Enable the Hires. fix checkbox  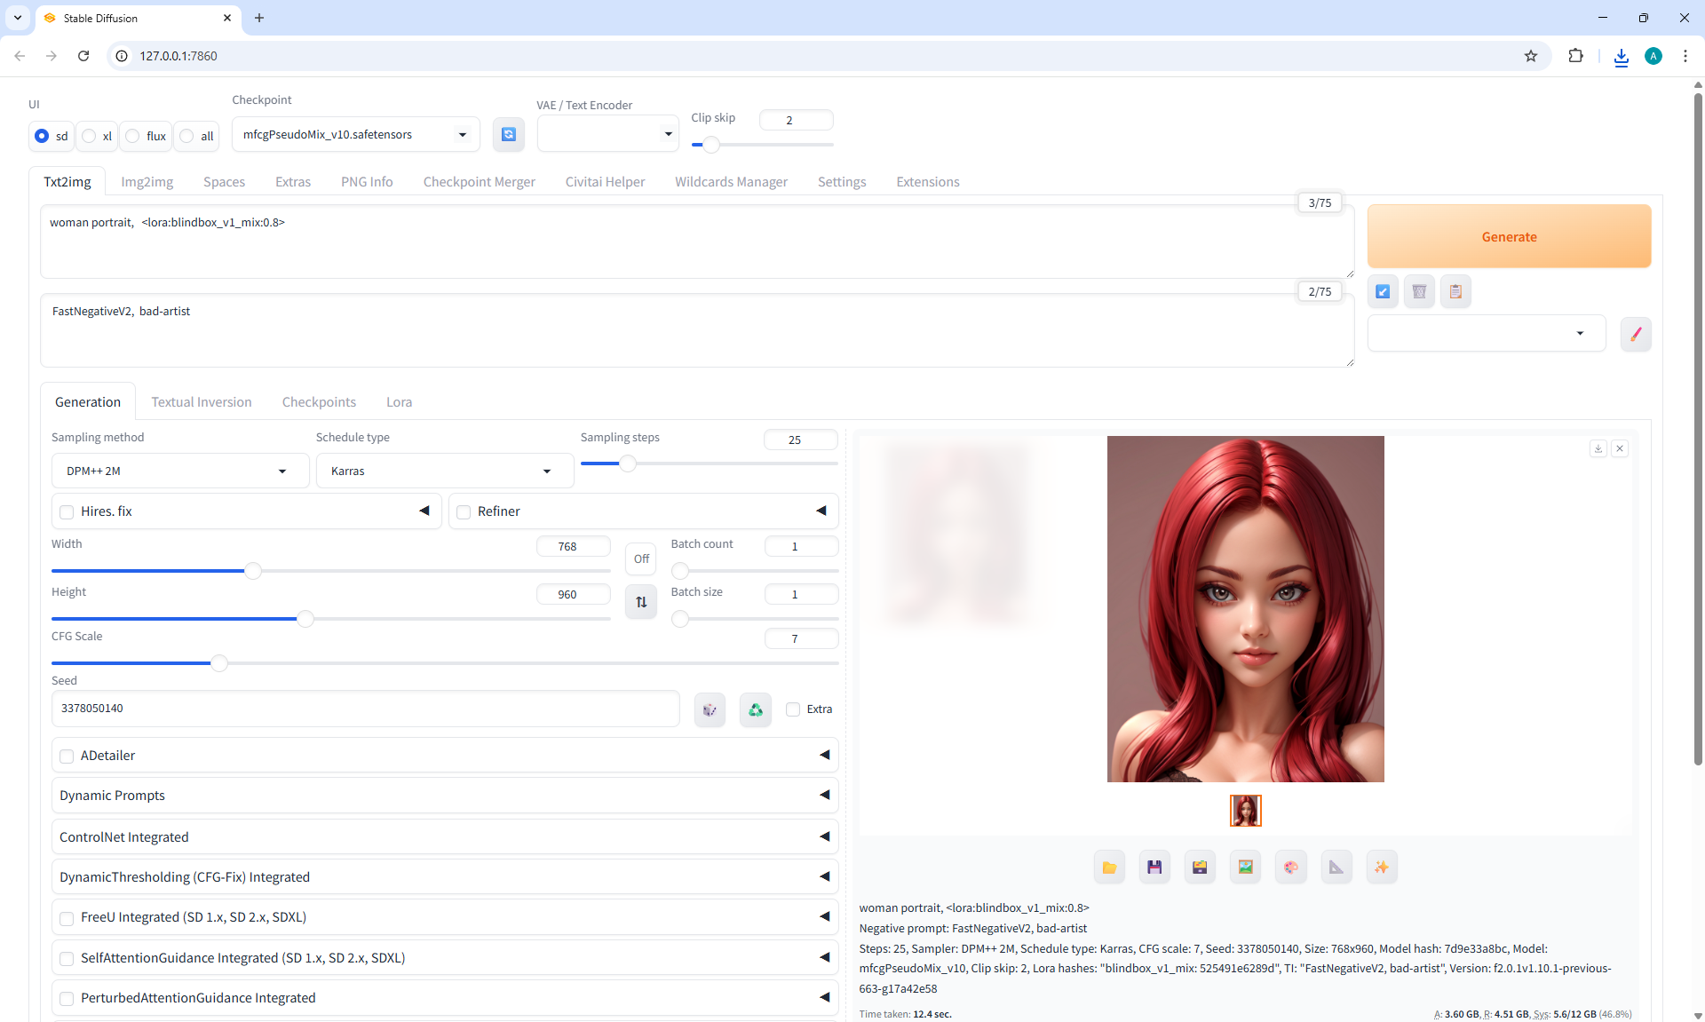[x=67, y=511]
